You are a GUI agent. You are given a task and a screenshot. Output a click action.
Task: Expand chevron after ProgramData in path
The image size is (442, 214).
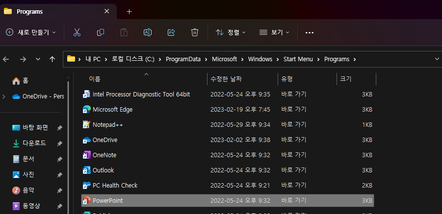point(206,59)
